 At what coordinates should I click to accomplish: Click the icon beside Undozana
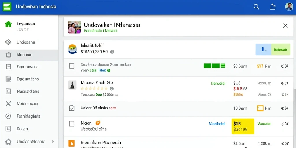click(x=8, y=42)
